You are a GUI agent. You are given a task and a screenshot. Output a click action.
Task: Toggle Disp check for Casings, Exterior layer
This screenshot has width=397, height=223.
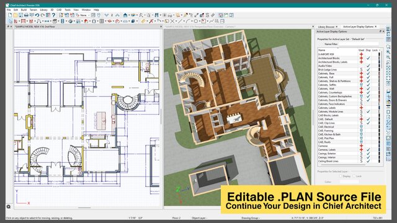coord(368,154)
